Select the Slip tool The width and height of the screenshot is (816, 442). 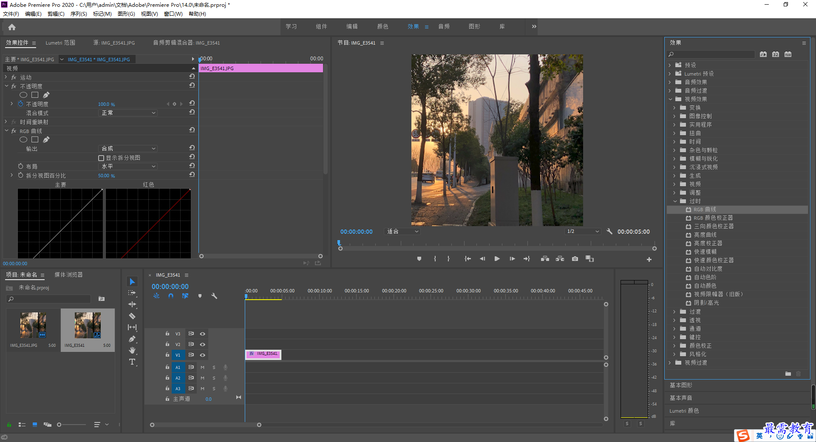[132, 327]
